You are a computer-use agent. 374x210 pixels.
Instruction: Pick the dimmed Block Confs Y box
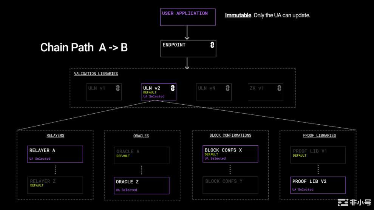click(230, 185)
